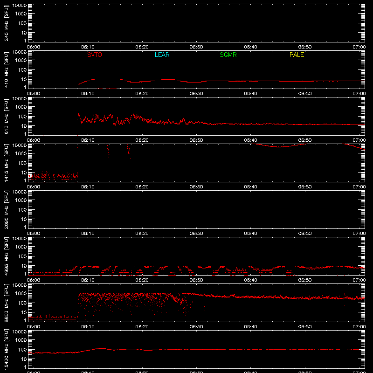Select the 410 MHz [SFU] axis title
Screen dimensions: 373x373
pyautogui.click(x=7, y=70)
